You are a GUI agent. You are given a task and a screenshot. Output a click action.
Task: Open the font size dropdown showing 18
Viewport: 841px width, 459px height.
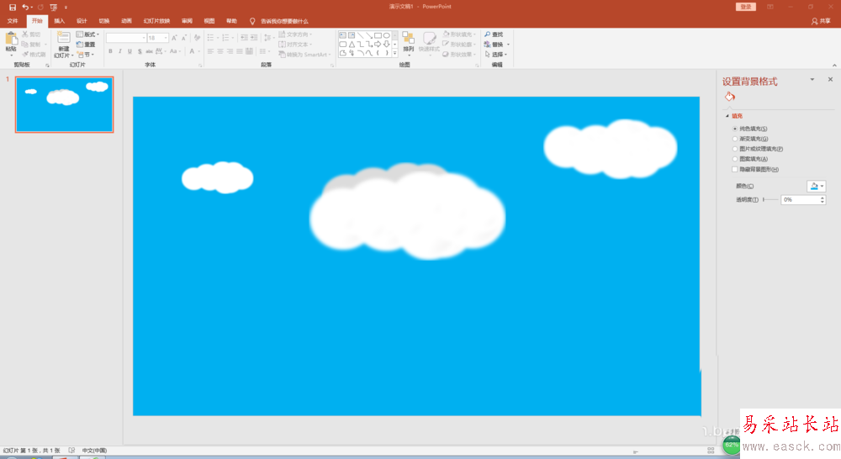point(166,38)
